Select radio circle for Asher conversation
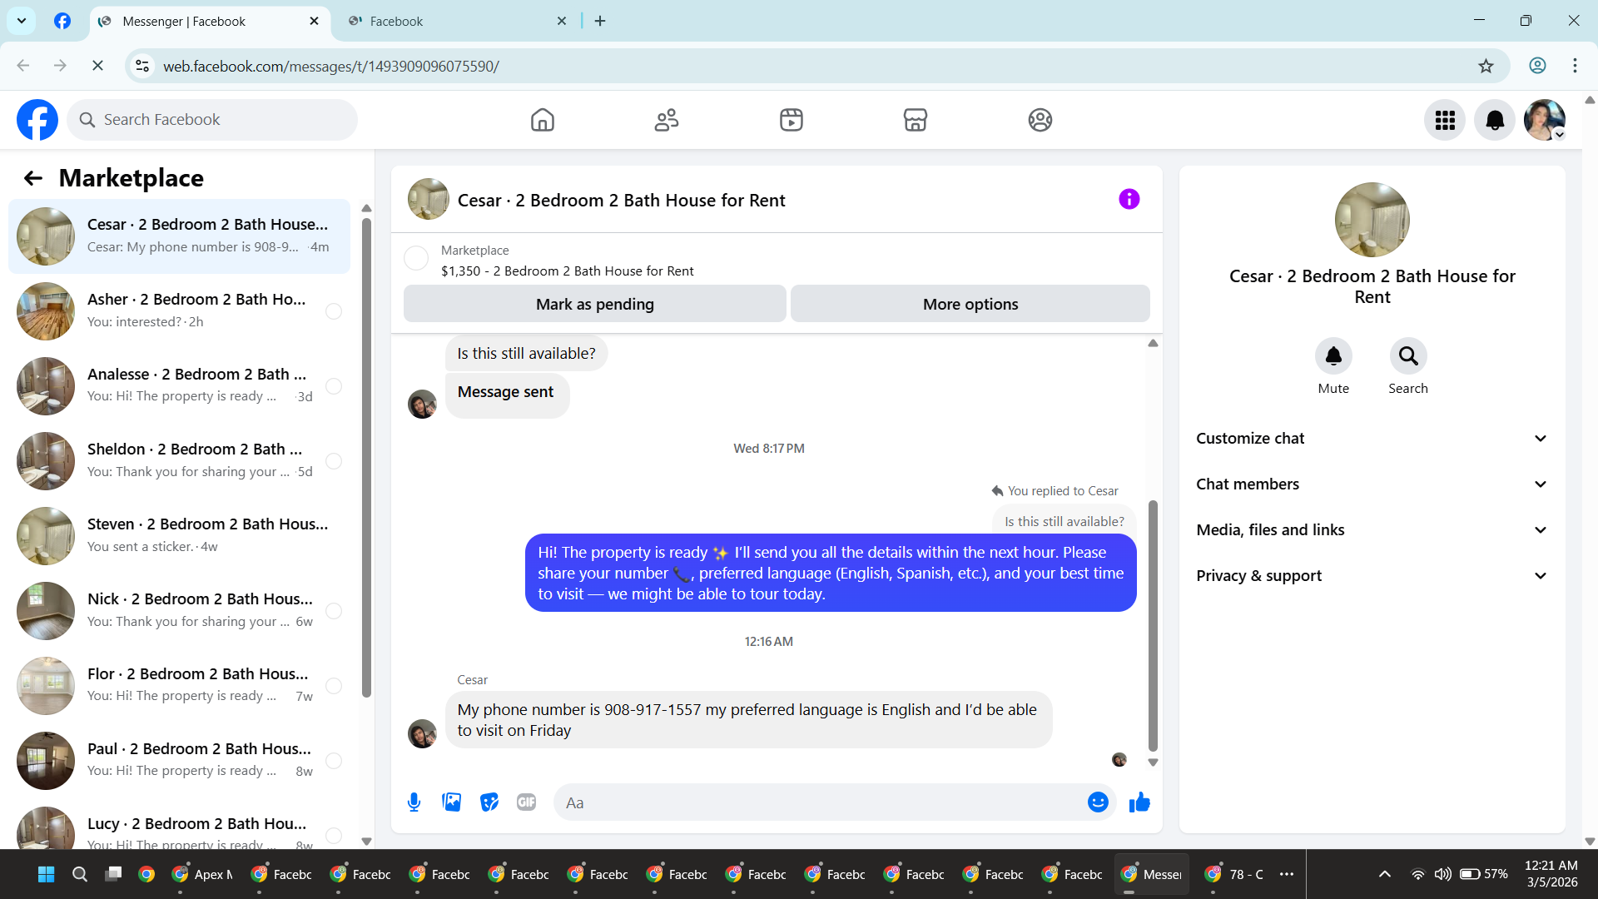This screenshot has width=1598, height=899. [x=334, y=311]
